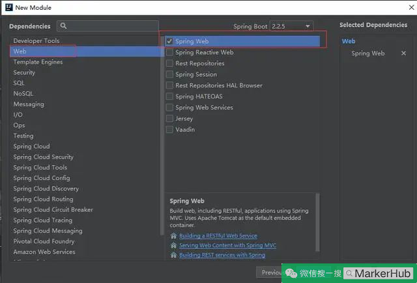
Task: Check the Spring Reactive Web checkbox
Action: 169,52
